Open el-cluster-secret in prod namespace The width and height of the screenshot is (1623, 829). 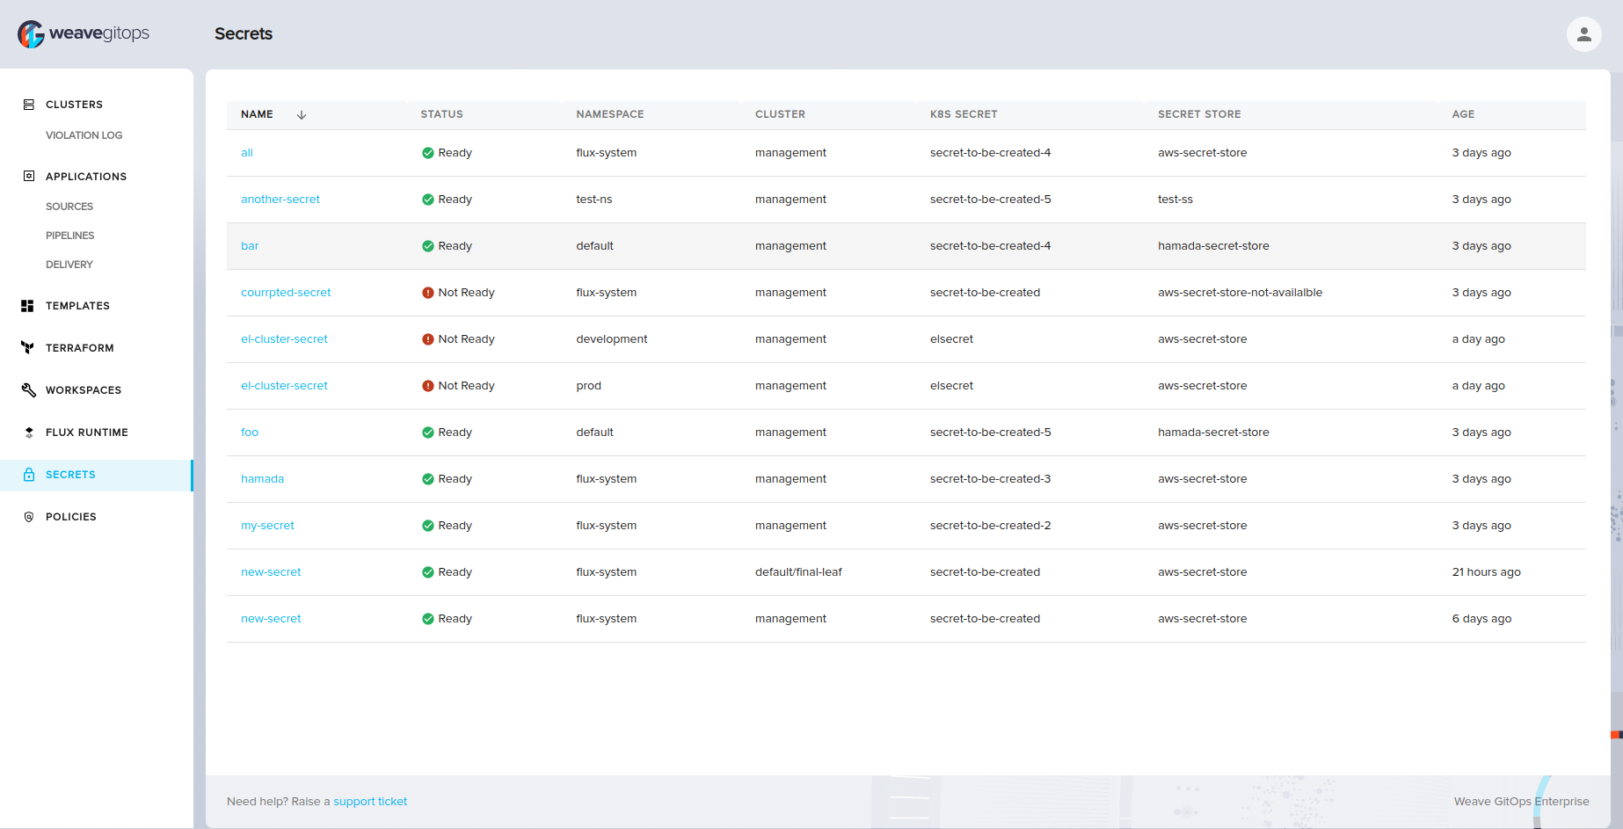(284, 386)
